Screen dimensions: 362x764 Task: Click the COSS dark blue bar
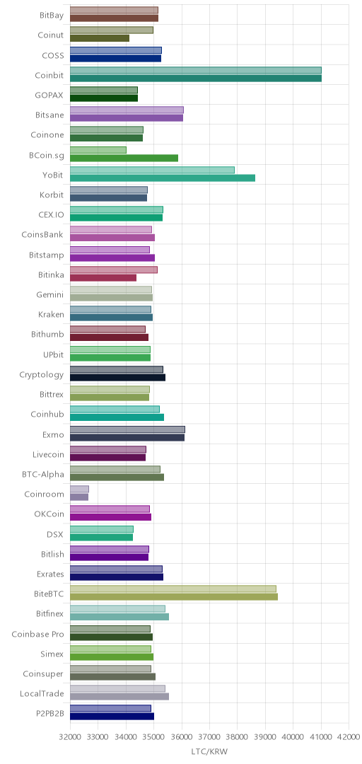pyautogui.click(x=115, y=58)
